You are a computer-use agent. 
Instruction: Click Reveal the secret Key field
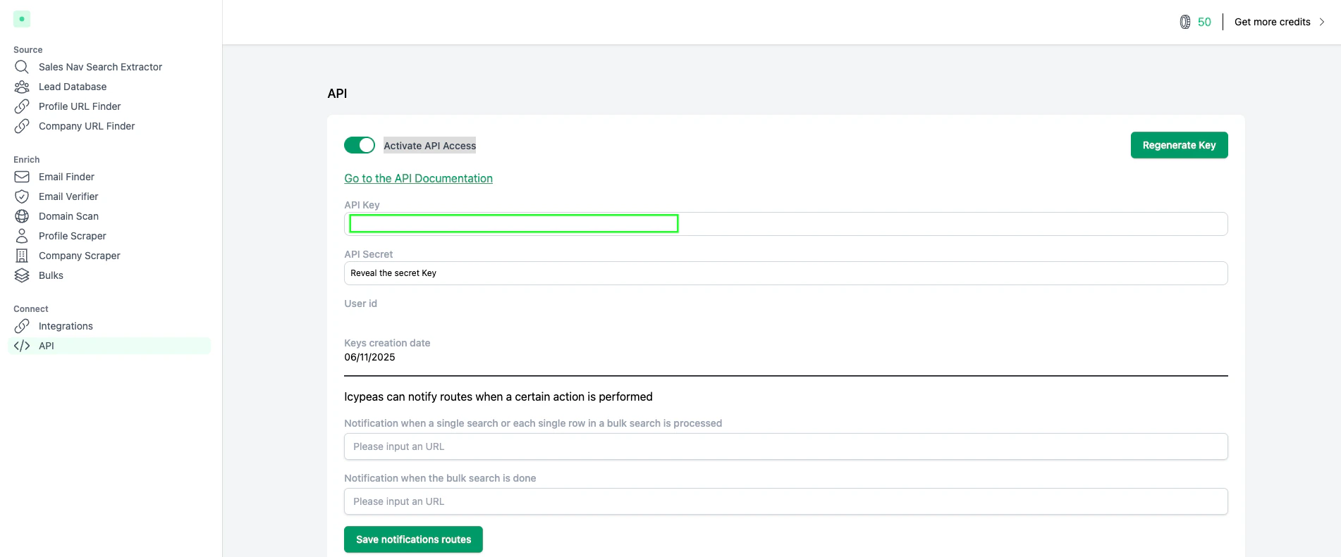[785, 273]
